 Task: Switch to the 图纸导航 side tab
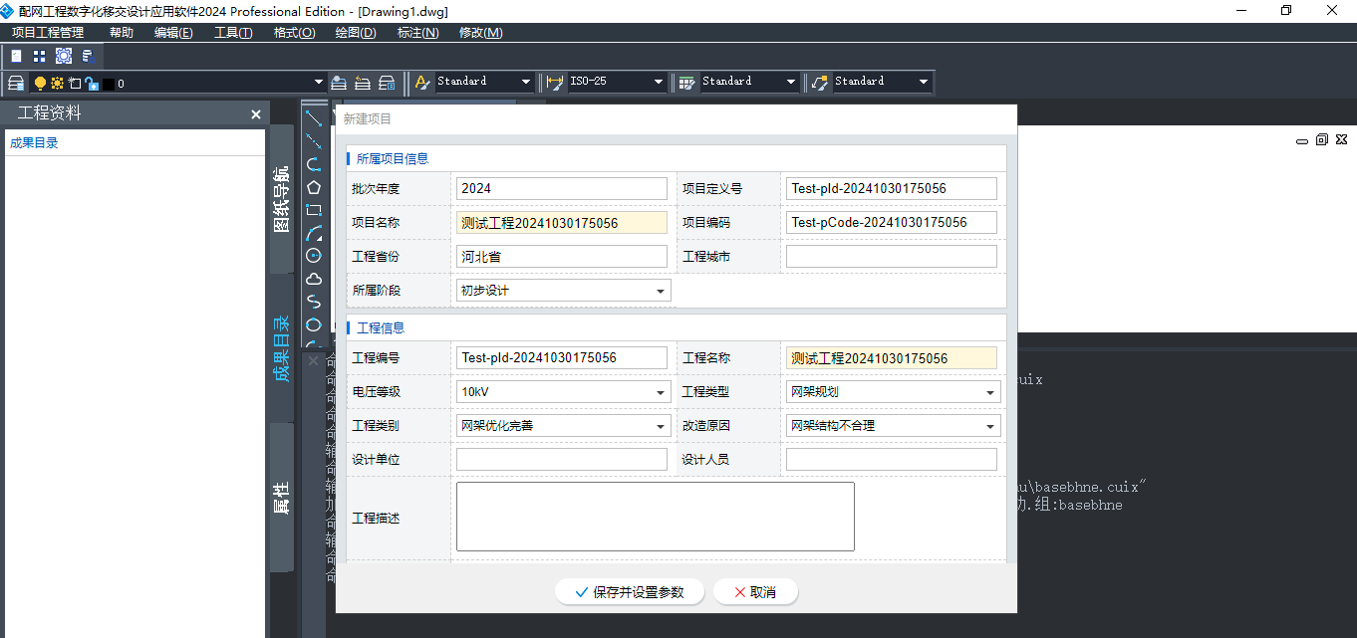pyautogui.click(x=282, y=199)
